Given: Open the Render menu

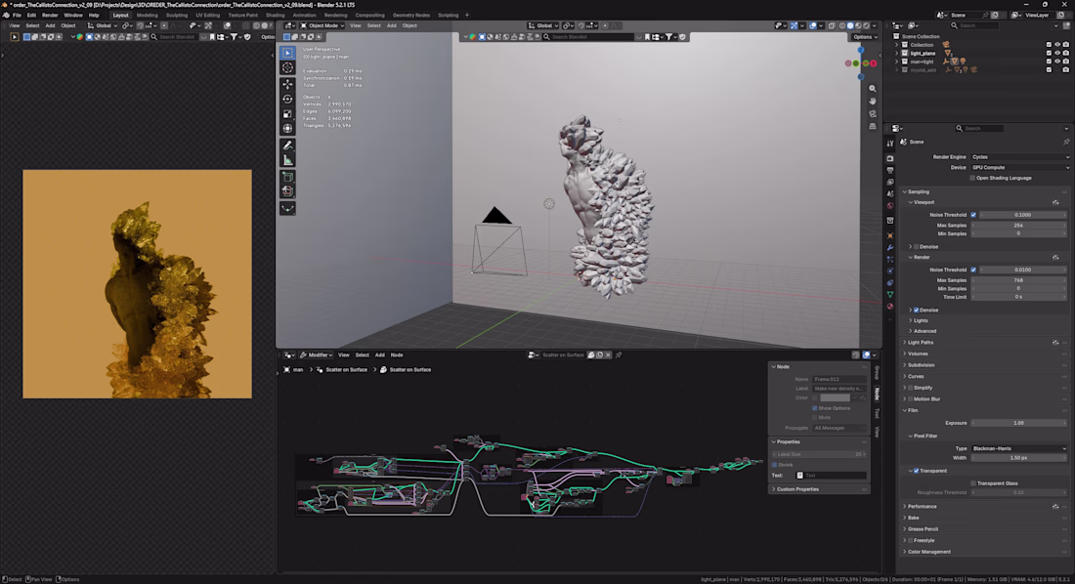Looking at the screenshot, I should click(50, 15).
